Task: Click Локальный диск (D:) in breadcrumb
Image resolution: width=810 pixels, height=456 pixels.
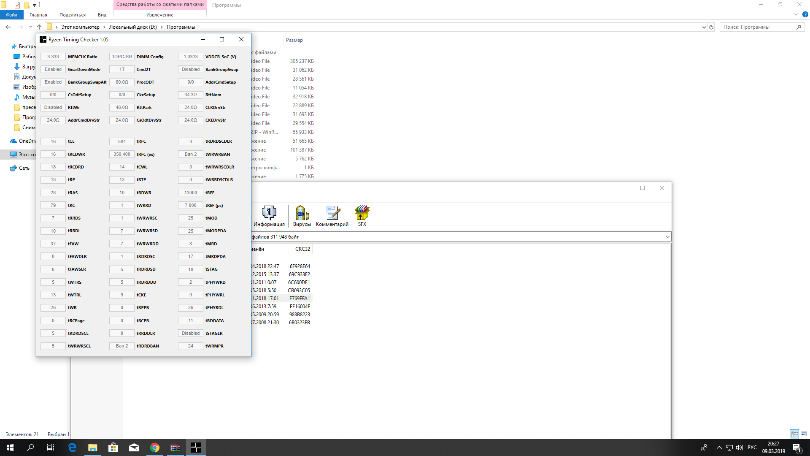Action: [x=133, y=27]
